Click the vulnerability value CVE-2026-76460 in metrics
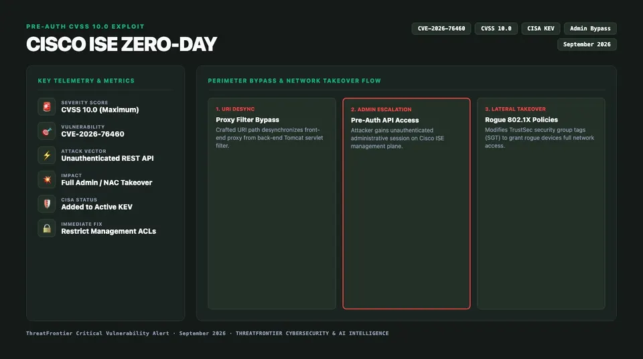Screen dimensions: 643x359 click(92, 134)
